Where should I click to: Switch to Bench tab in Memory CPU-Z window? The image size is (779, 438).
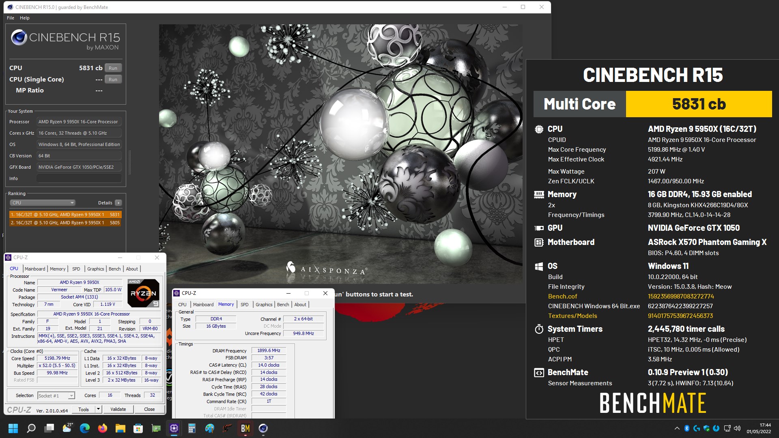click(283, 305)
